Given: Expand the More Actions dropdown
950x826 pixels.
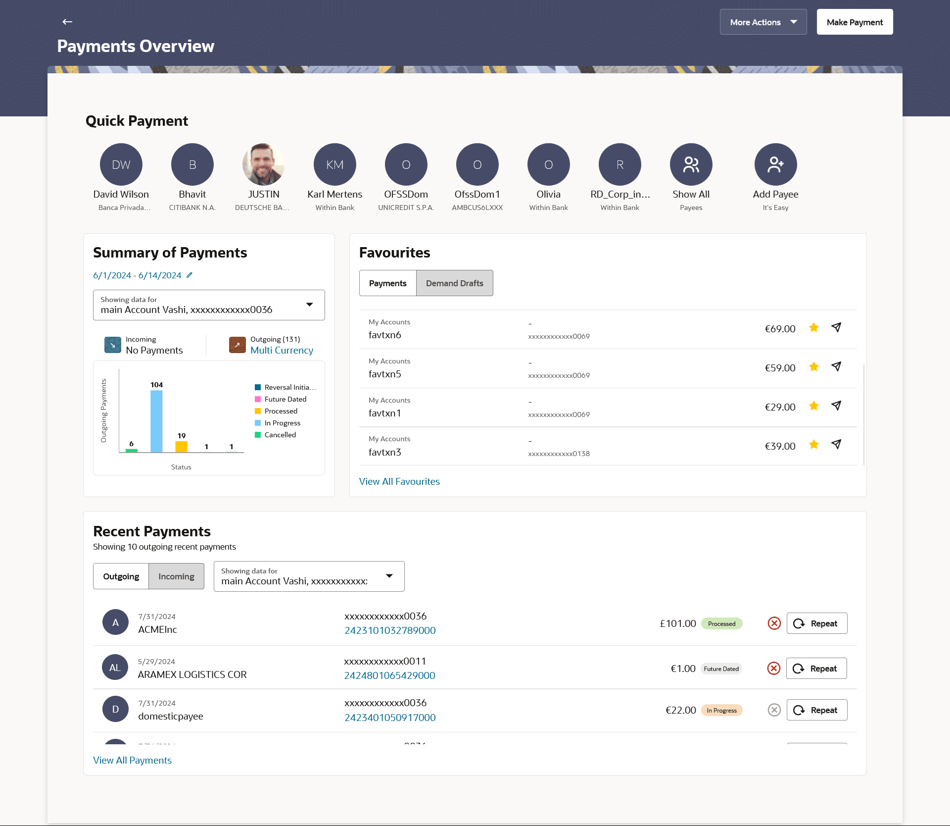Looking at the screenshot, I should pos(763,22).
